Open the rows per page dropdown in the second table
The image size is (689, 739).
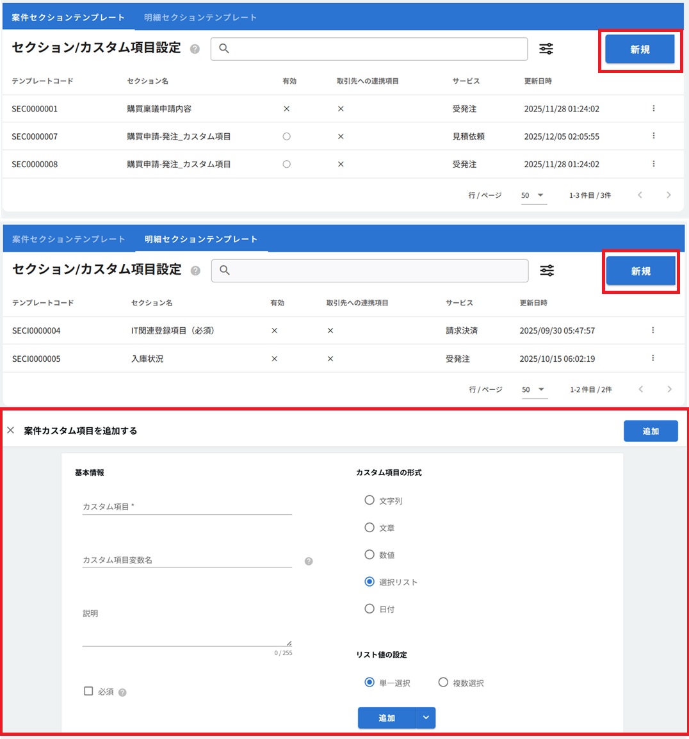[533, 389]
